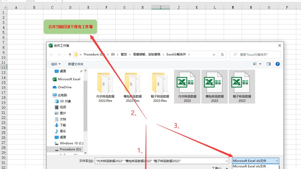Click the up one folder level arrow

[69, 54]
